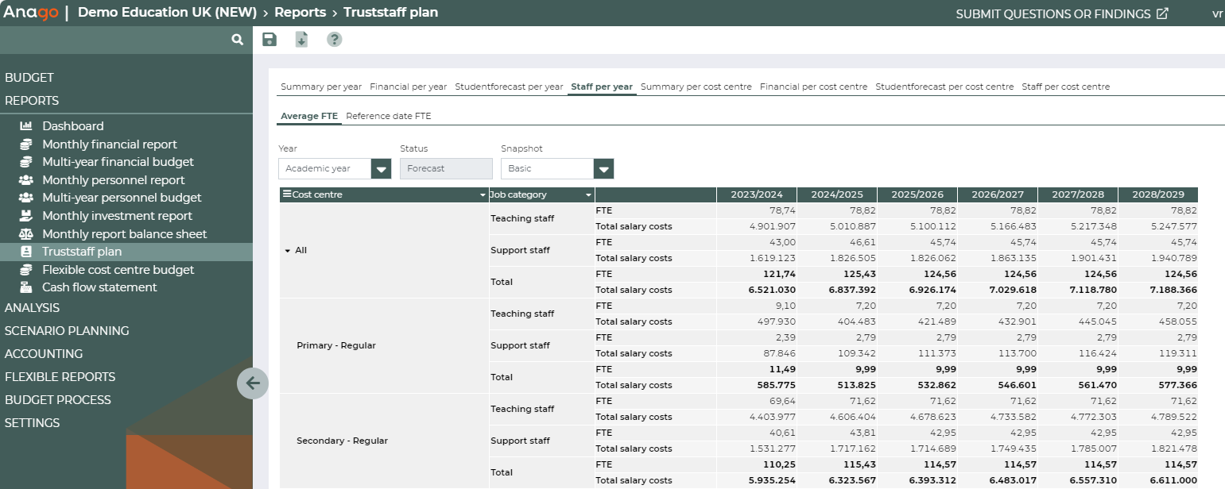Click the search magnifier icon in the sidebar
Viewport: 1225px width, 489px height.
[237, 40]
